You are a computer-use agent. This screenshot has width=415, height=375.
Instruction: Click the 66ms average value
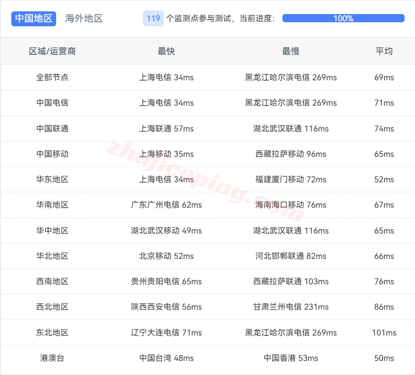[384, 256]
